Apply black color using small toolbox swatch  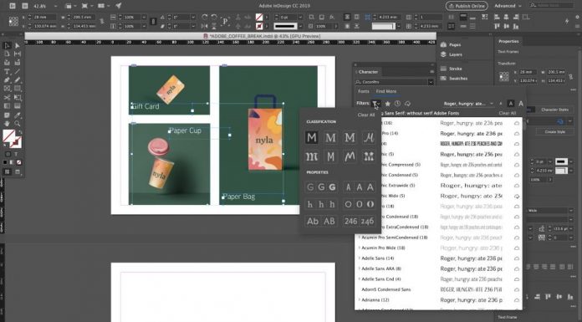coord(5,162)
